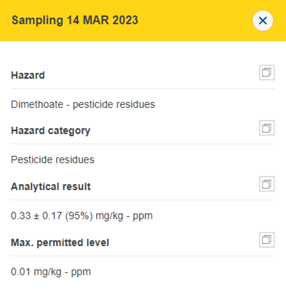
Task: Click divider line beneath Hazard heading
Action: [143, 88]
